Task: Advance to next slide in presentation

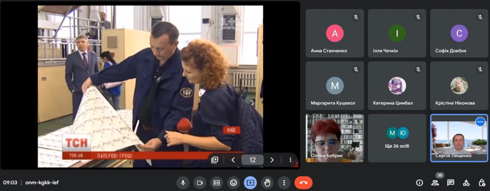Action: (272, 160)
